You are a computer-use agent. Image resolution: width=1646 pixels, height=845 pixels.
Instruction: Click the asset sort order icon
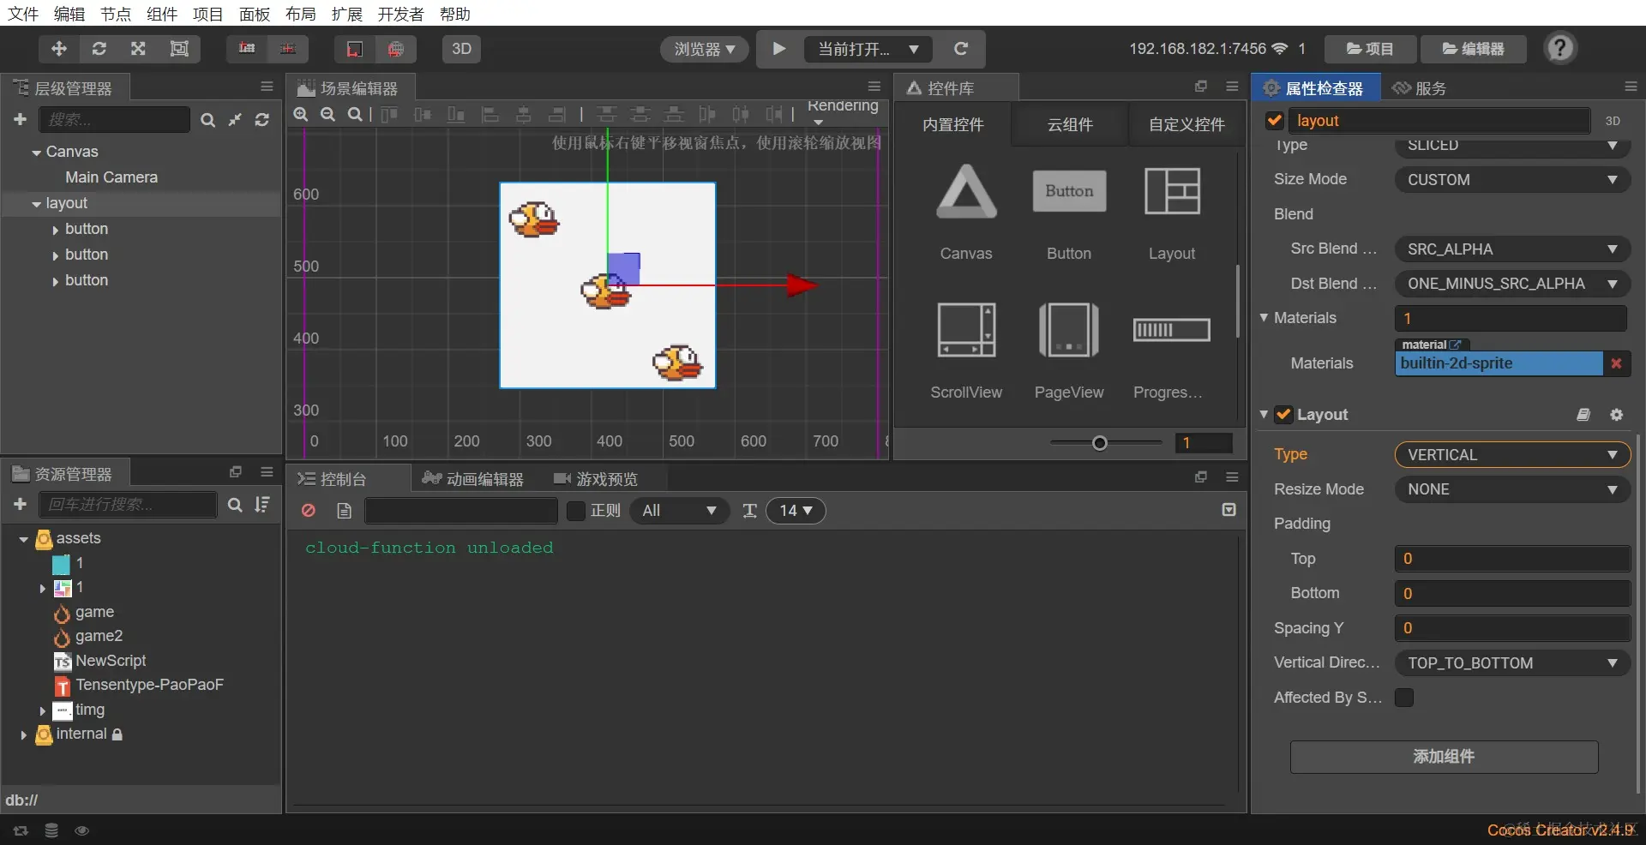point(262,505)
